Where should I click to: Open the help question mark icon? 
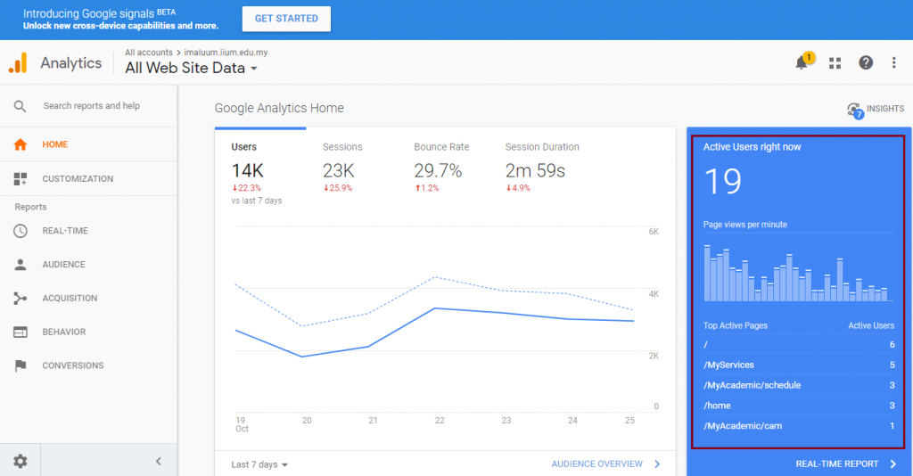click(x=866, y=63)
